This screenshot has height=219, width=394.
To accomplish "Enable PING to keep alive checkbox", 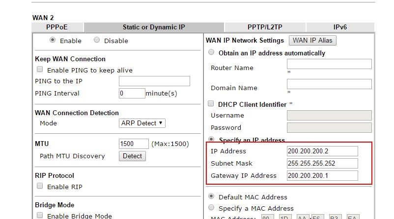I will pos(40,70).
